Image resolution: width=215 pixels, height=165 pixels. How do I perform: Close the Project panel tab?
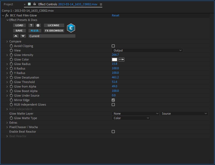(x=25, y=4)
